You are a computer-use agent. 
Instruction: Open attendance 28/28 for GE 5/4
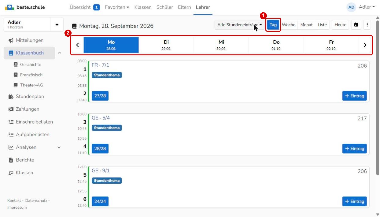click(x=100, y=149)
